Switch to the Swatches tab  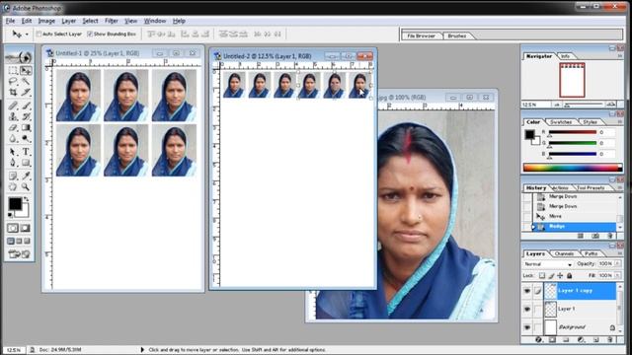561,122
